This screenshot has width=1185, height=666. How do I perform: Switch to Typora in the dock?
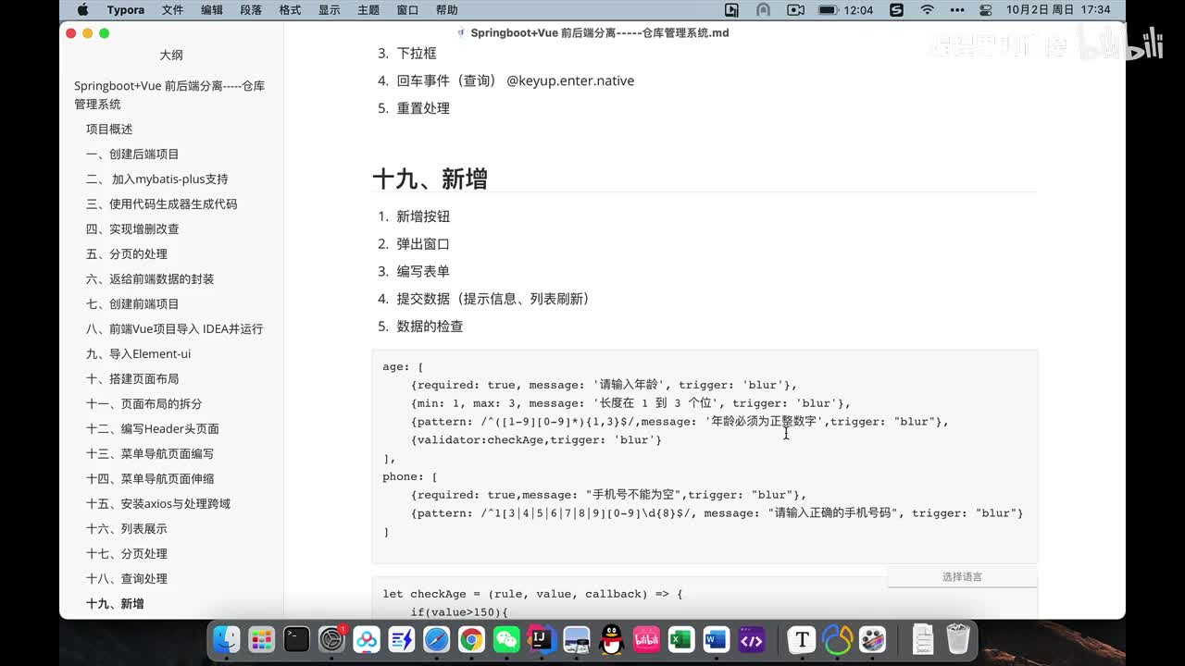coord(802,639)
